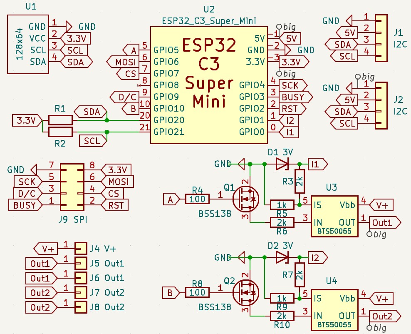411x334 pixels.
Task: Click the I2 label at GPIO1
Action: coord(289,120)
